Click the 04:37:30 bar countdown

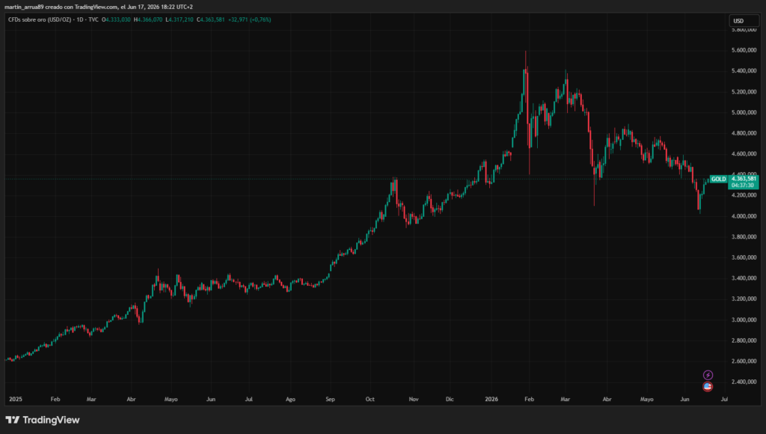743,186
